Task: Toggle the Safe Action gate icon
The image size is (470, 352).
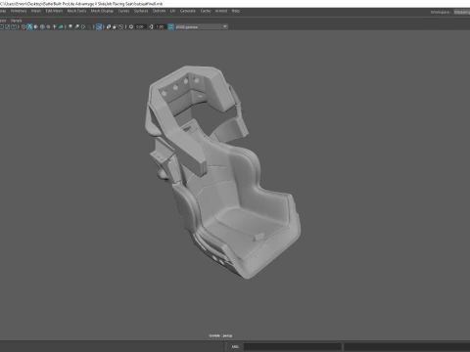Action: pos(7,26)
